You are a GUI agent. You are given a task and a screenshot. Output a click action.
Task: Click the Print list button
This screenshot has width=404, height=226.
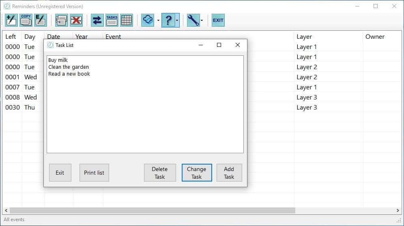(94, 173)
